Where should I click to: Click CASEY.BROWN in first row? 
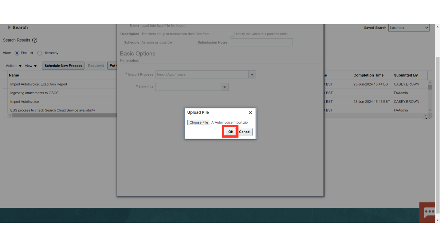tap(407, 84)
